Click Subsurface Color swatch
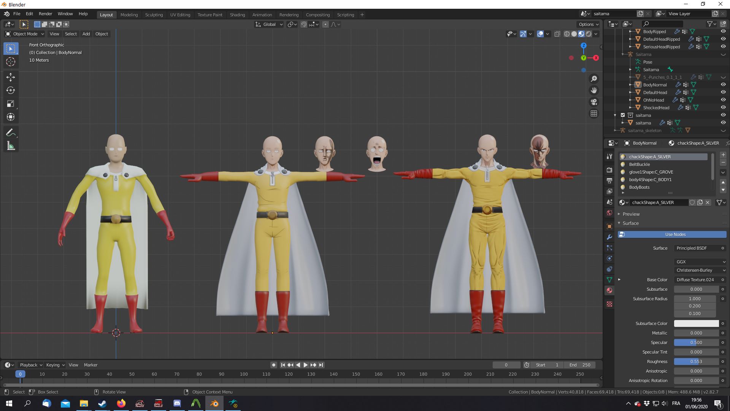The height and width of the screenshot is (411, 730). [697, 323]
